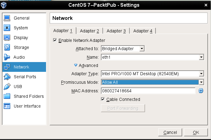Select the Serial Ports icon
211x140 pixels.
pos(7,77)
